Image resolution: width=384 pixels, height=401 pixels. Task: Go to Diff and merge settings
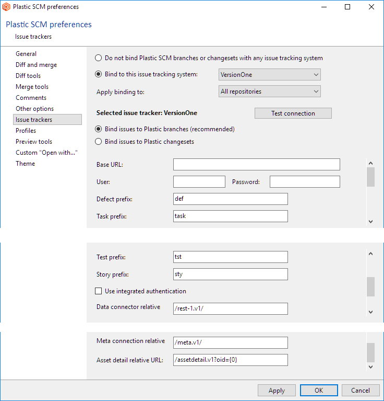pos(36,65)
